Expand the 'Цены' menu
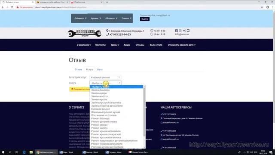 [x=115, y=45]
